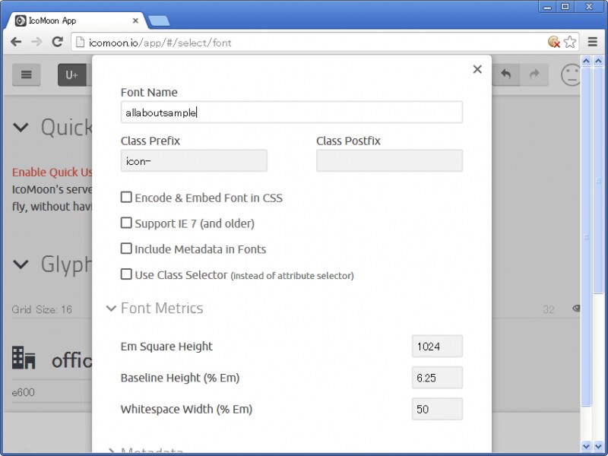
Task: Click the e600 glyph code
Action: point(24,392)
